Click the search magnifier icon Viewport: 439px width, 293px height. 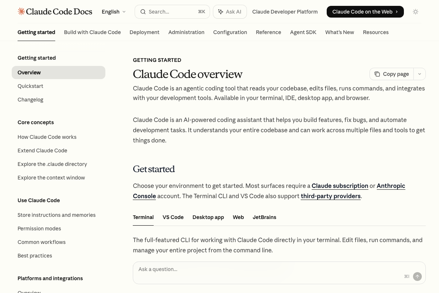(143, 12)
